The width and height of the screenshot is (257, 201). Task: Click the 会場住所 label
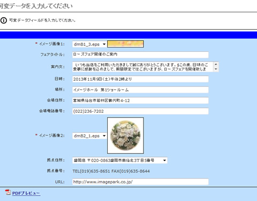click(x=56, y=100)
